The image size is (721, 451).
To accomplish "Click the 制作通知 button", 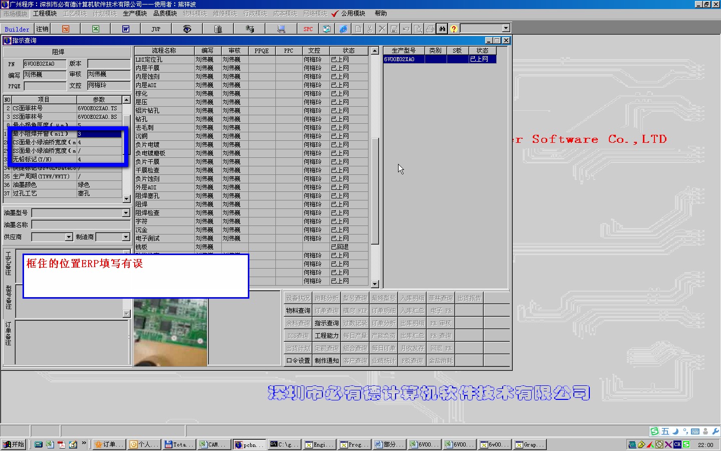I will [x=326, y=361].
